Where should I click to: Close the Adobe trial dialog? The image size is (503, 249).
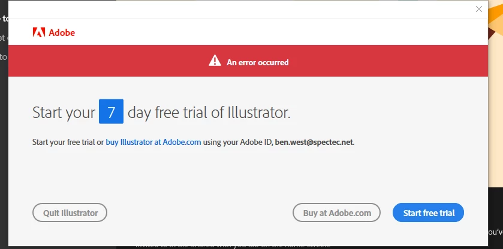pyautogui.click(x=478, y=9)
